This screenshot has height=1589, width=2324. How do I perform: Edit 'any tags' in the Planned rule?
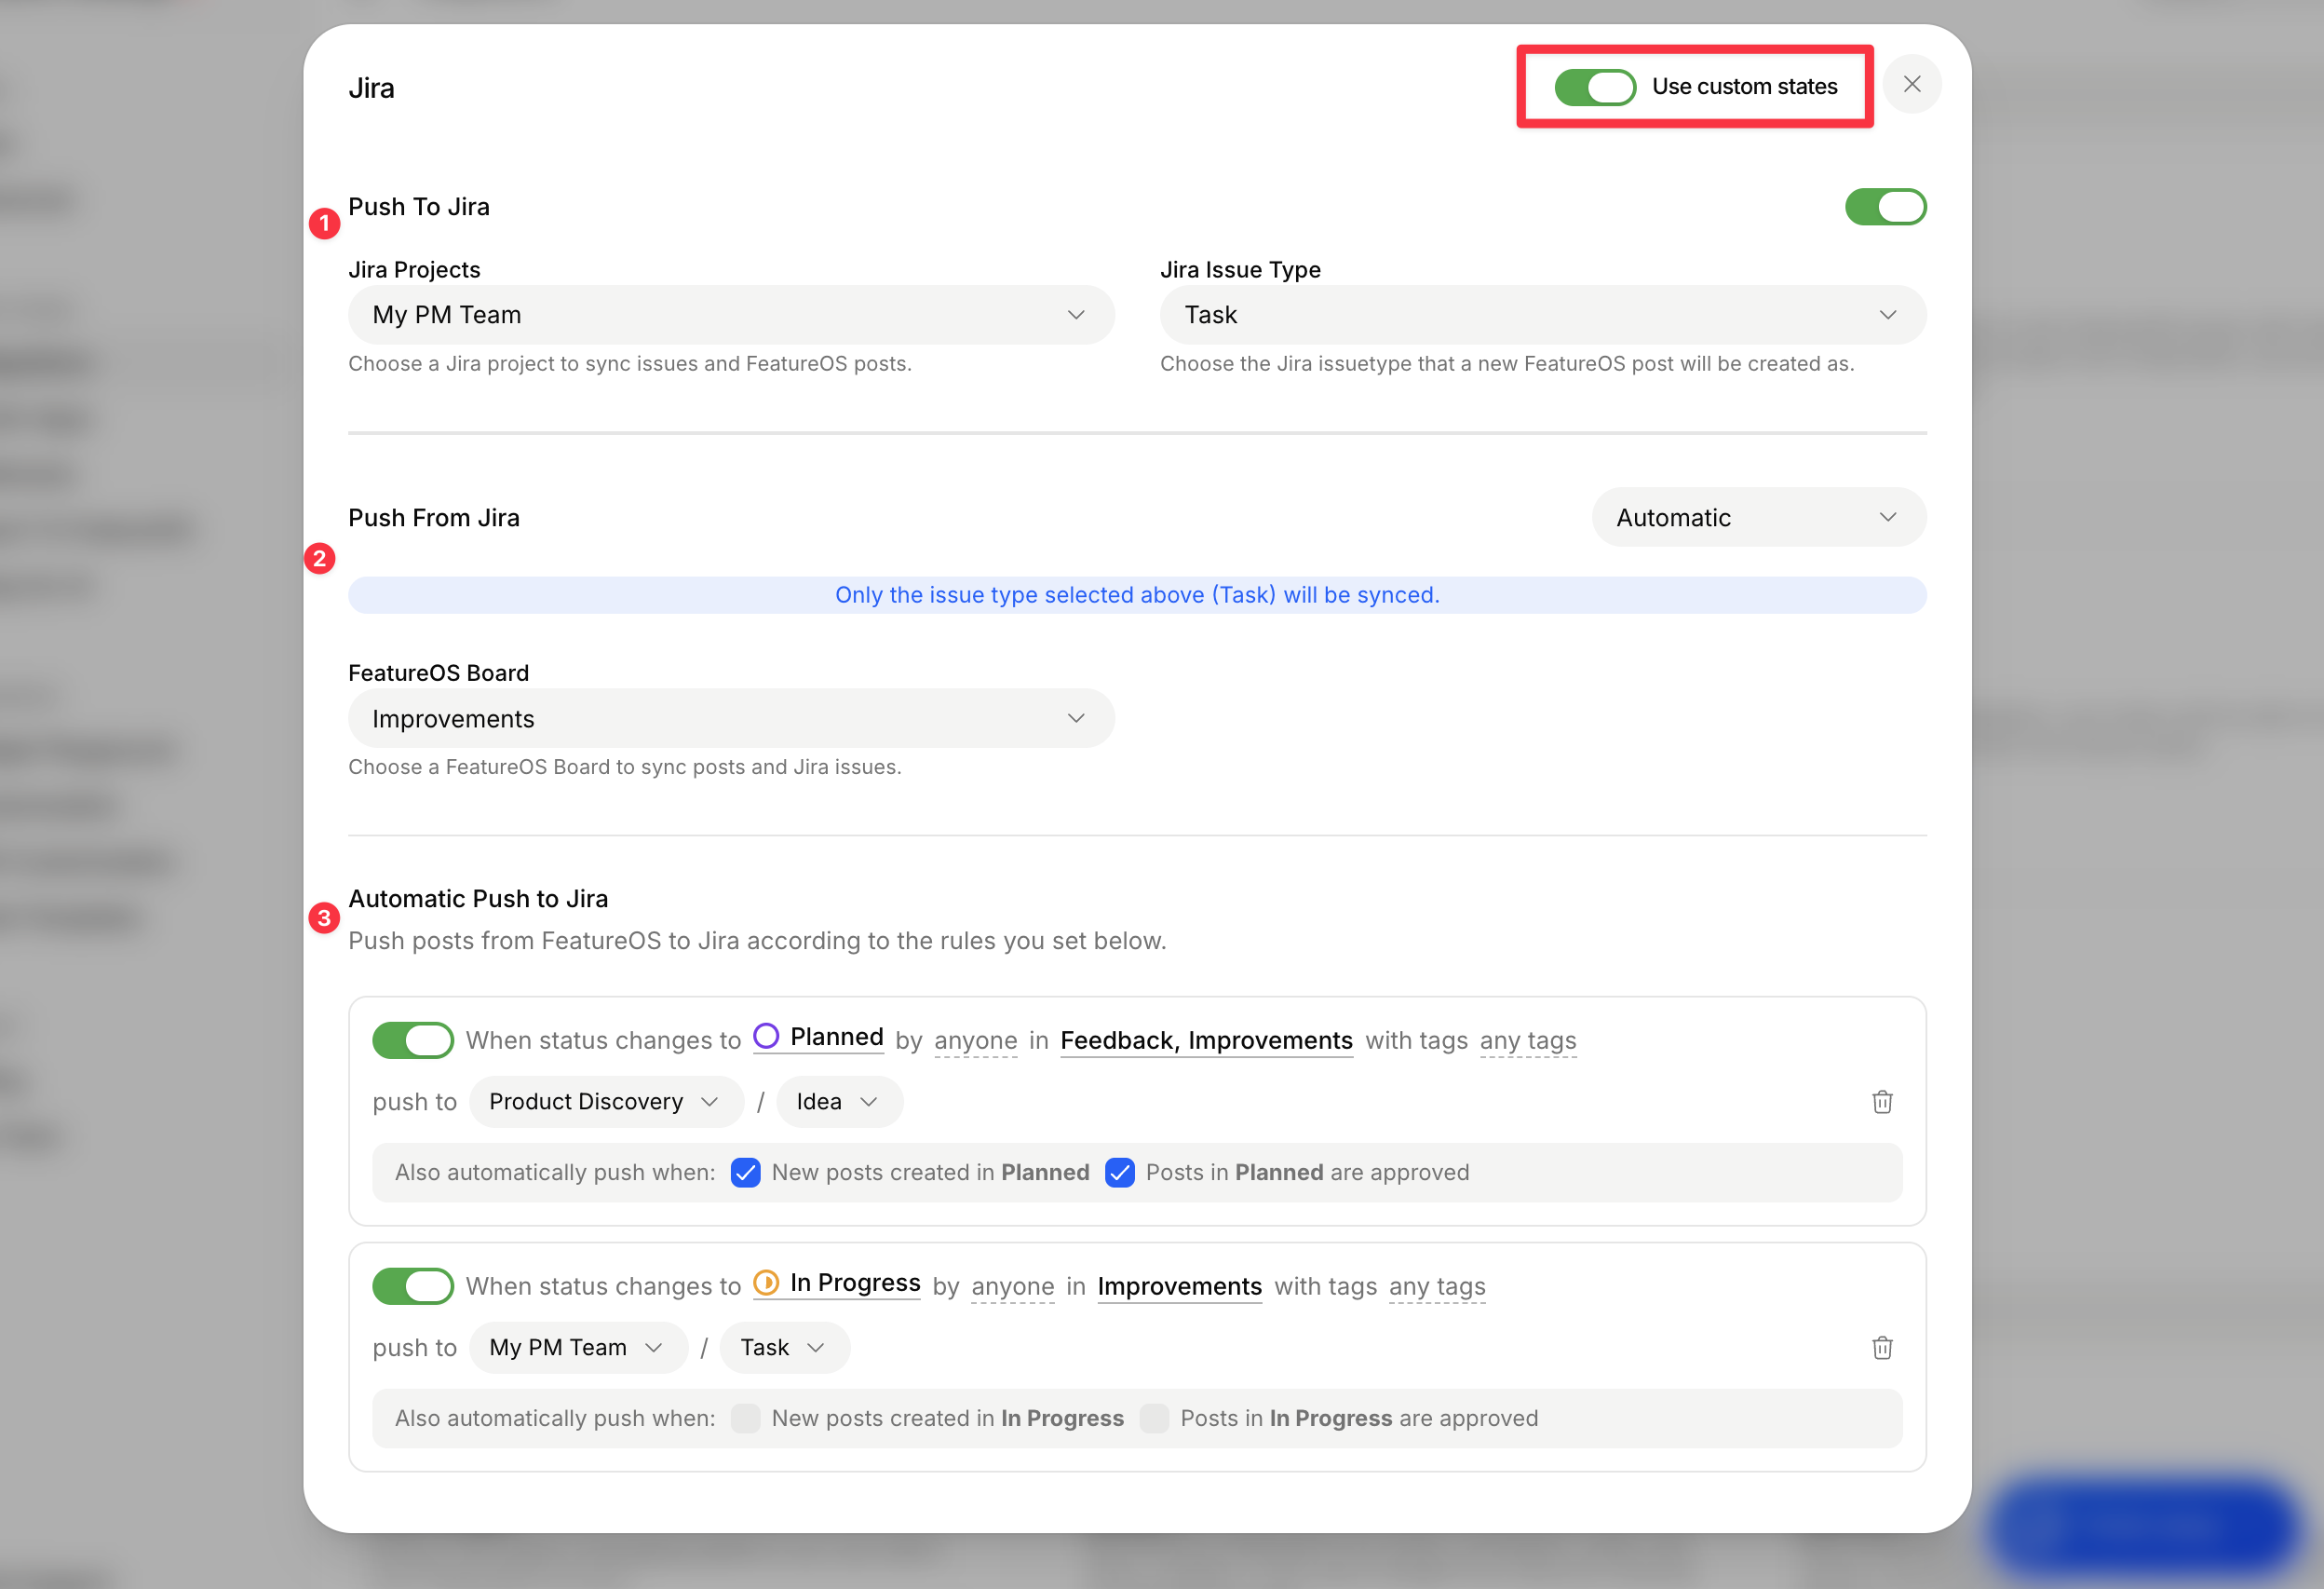[x=1527, y=1040]
